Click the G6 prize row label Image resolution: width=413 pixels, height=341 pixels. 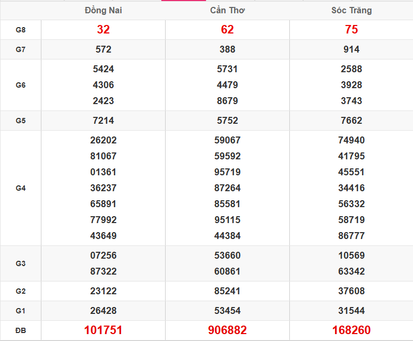pyautogui.click(x=21, y=85)
